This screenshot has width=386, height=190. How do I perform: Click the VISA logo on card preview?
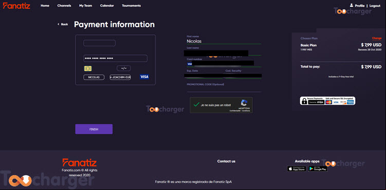(x=144, y=77)
